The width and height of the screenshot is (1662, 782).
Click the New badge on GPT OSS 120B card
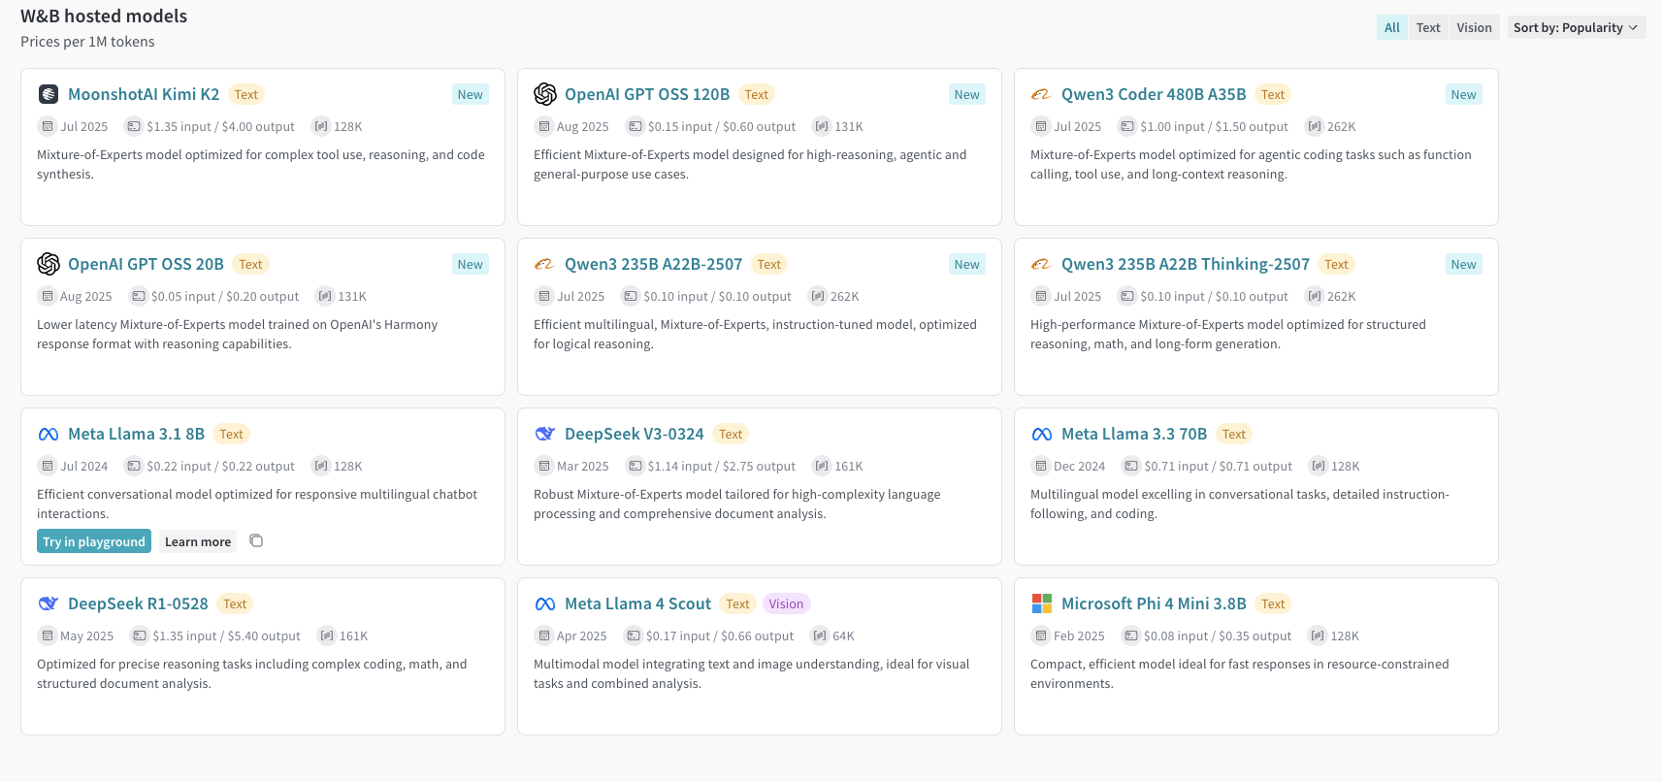pyautogui.click(x=967, y=94)
